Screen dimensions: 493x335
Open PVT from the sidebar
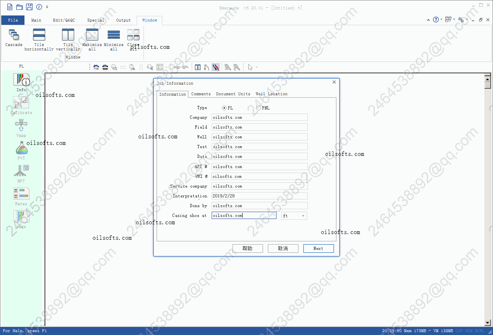[21, 151]
